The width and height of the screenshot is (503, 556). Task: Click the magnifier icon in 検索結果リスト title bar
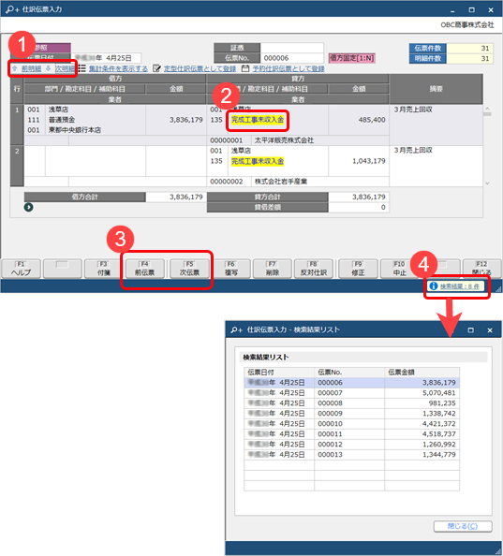[x=235, y=330]
